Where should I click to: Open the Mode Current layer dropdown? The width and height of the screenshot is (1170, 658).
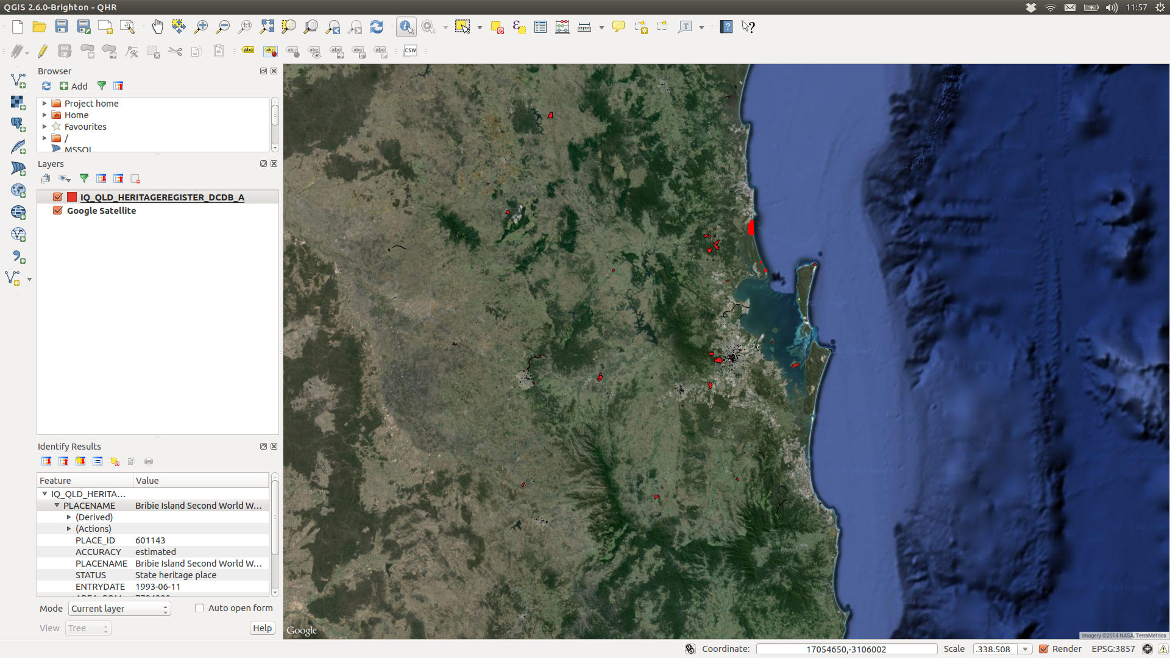(x=120, y=609)
